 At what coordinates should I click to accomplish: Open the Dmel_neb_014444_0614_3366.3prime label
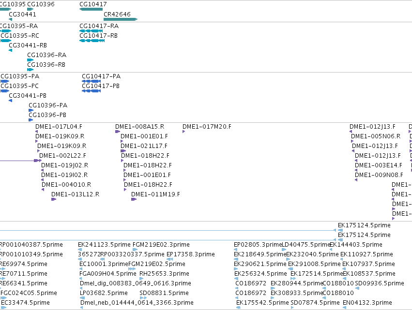point(137,303)
